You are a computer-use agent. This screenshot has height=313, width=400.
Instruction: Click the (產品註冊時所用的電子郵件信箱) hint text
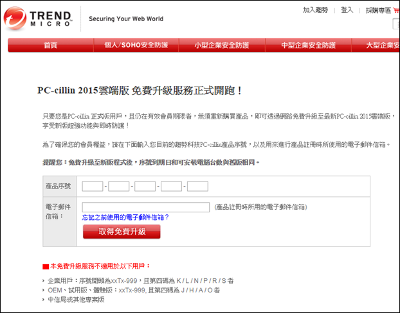260,207
